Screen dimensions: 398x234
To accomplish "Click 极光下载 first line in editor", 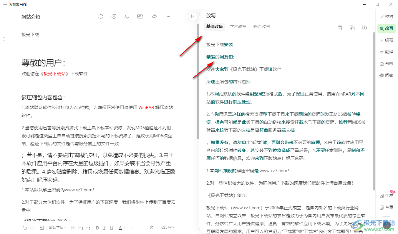I will point(30,35).
